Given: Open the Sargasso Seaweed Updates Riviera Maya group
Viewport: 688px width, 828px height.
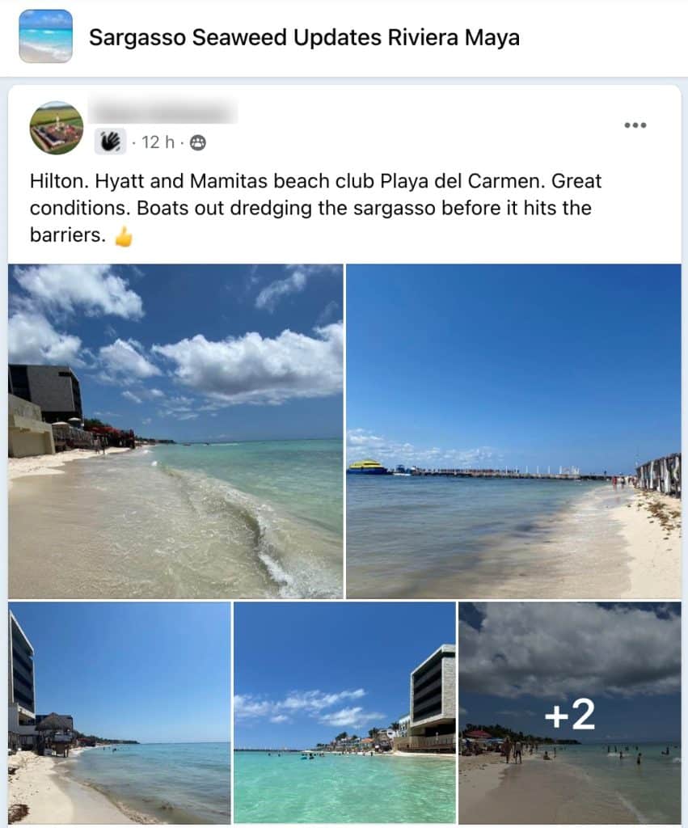Looking at the screenshot, I should [304, 37].
